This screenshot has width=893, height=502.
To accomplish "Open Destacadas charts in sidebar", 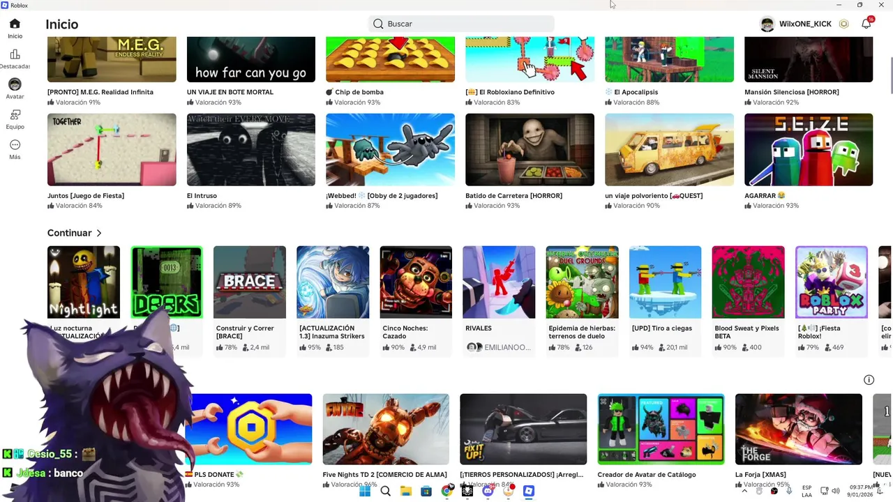I will click(15, 59).
